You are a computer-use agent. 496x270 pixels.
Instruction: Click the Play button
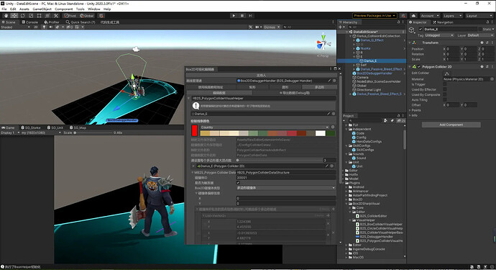tap(234, 16)
